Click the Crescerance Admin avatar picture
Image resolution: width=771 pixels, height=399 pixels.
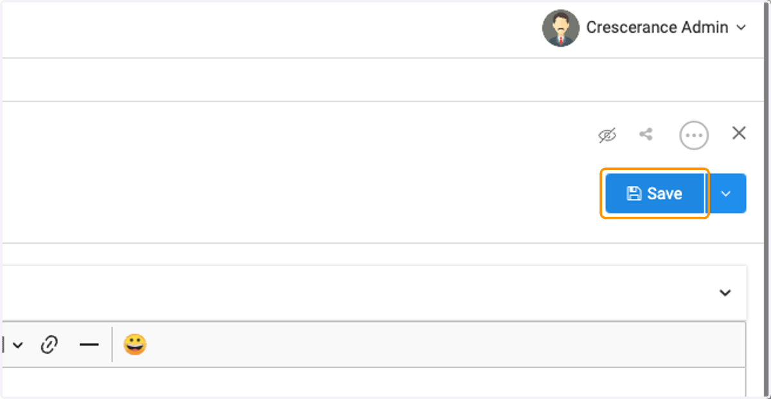click(x=561, y=28)
